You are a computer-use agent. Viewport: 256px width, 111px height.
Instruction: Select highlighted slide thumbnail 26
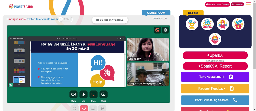tap(19, 80)
